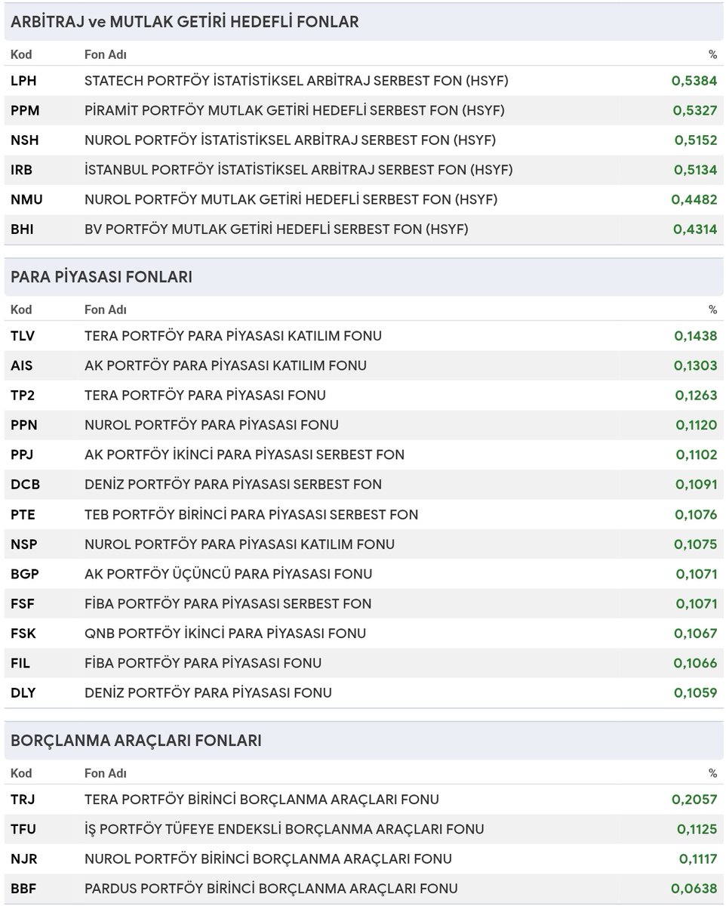Open NUROL PORTFÖY İSTATİSTİKSEL ARBİTRAJ fund name

click(x=291, y=140)
